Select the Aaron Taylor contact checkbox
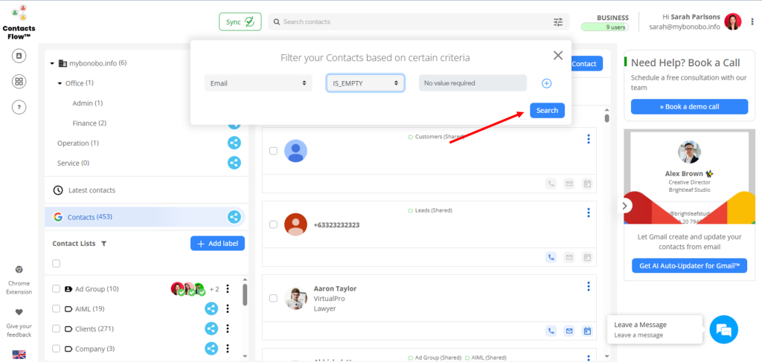Image resolution: width=762 pixels, height=362 pixels. click(x=273, y=298)
